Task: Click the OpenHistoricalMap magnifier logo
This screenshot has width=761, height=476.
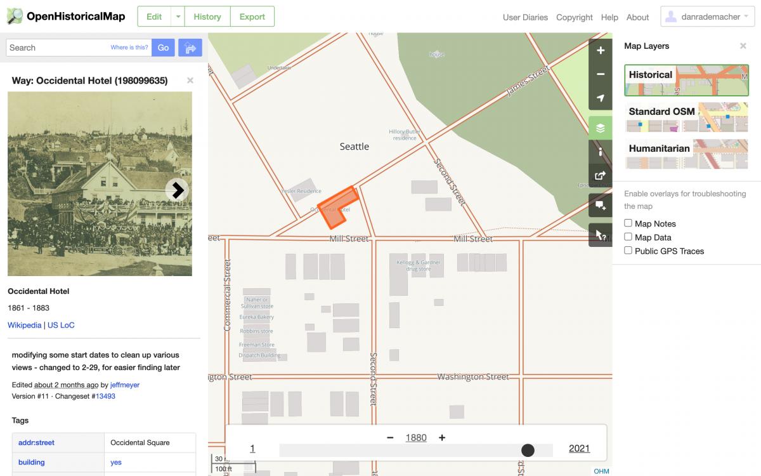Action: point(15,17)
